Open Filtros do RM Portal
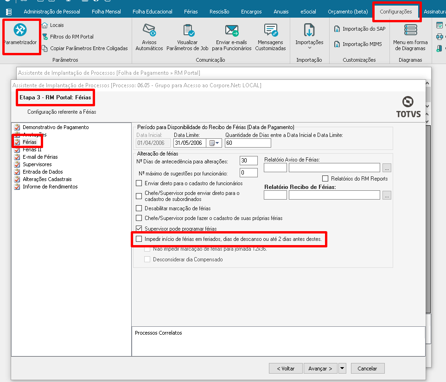The width and height of the screenshot is (446, 382). click(x=68, y=37)
